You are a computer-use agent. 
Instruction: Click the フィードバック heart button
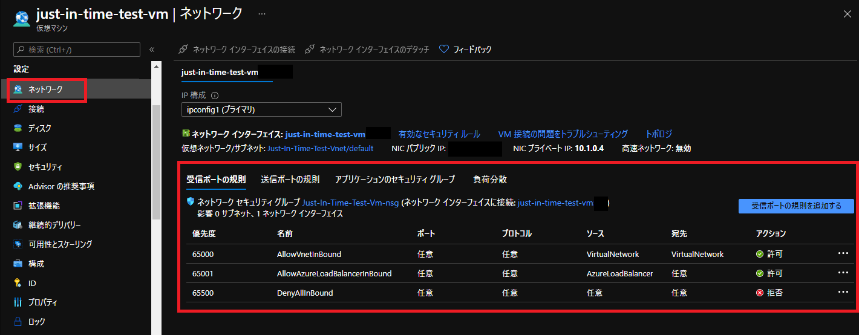coord(465,50)
